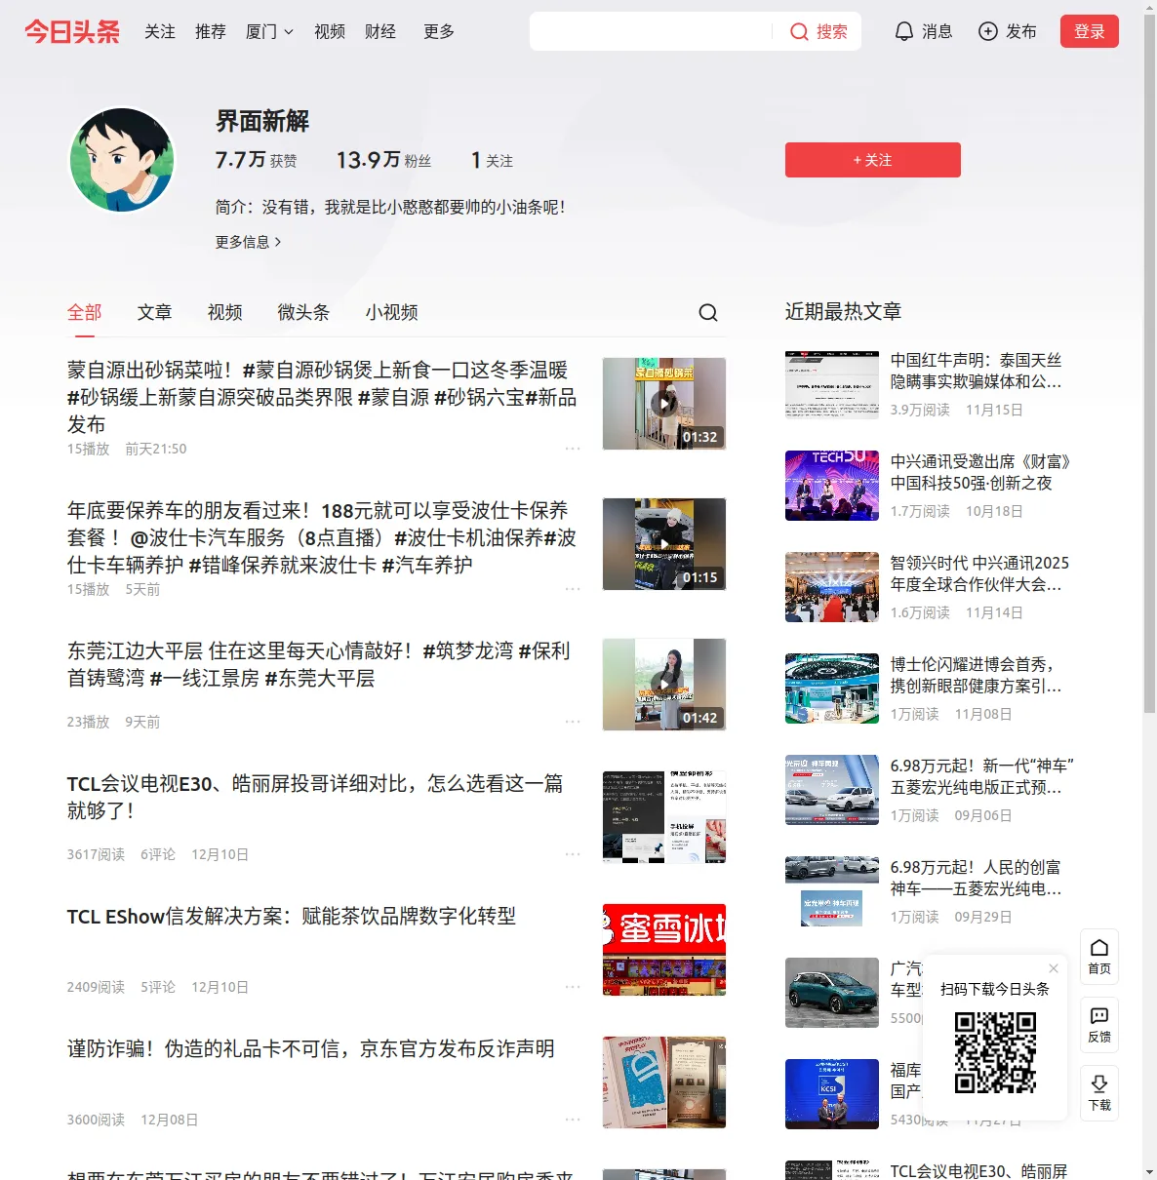Switch to the 小视频 tab
This screenshot has height=1180, width=1157.
392,312
